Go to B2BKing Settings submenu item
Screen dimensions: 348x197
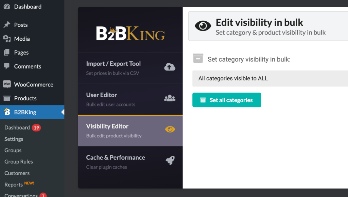click(14, 139)
